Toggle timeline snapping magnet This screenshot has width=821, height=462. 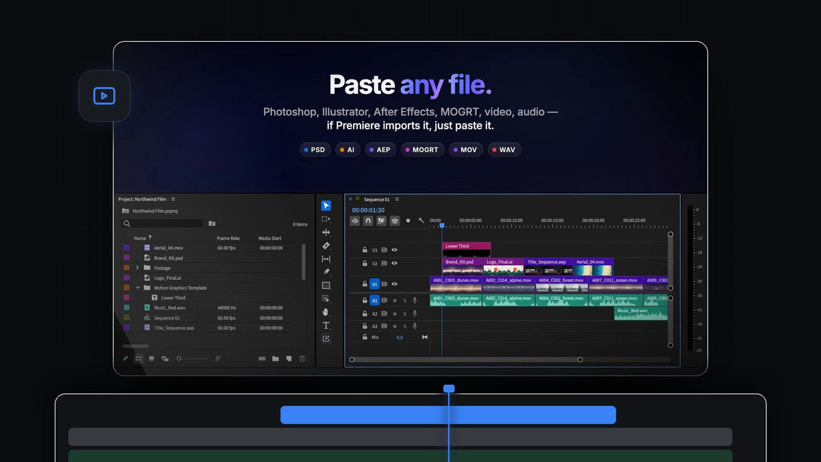368,221
